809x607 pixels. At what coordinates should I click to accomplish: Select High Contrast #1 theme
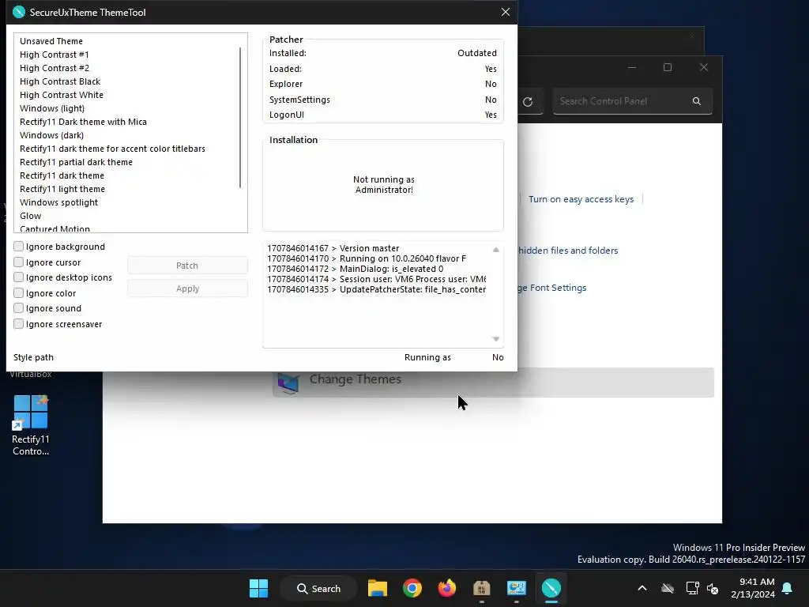[x=55, y=55]
